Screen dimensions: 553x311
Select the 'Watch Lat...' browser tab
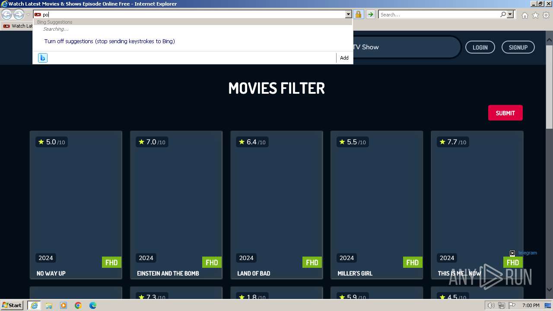tap(17, 26)
